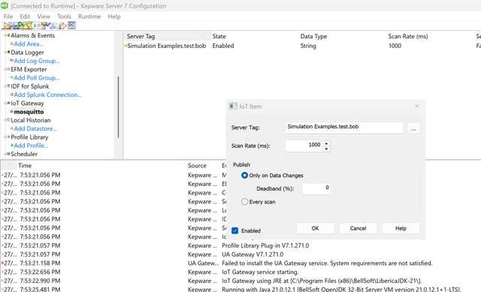Click the Add Area... link
This screenshot has height=292, width=481.
pyautogui.click(x=29, y=44)
